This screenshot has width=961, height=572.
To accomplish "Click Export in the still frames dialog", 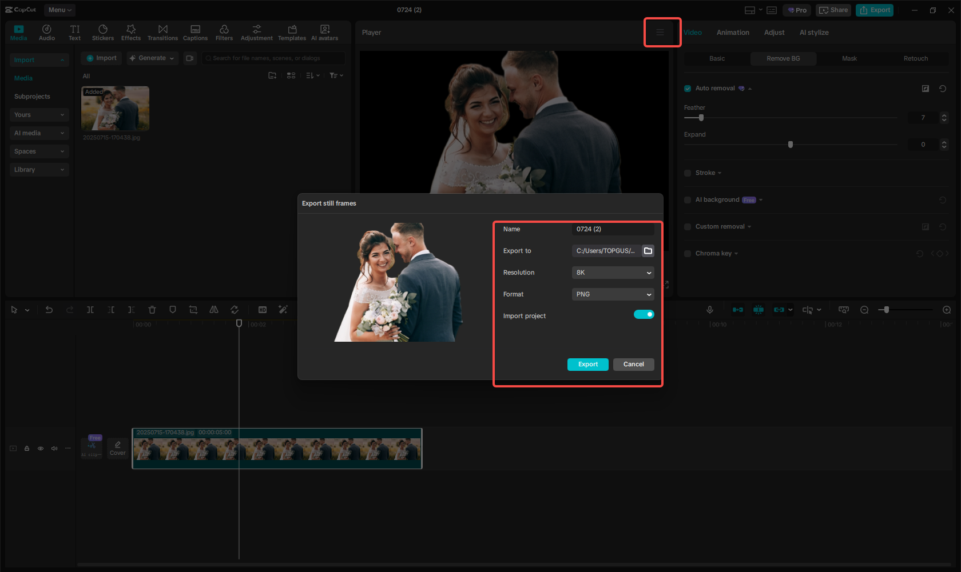I will pos(587,364).
